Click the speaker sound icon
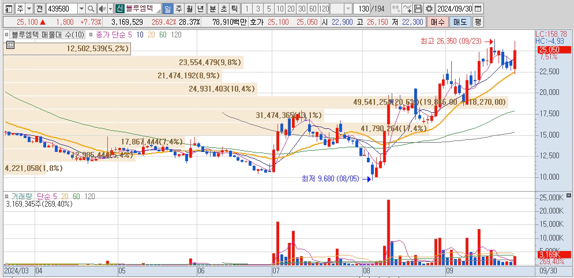This screenshot has height=278, width=574. click(x=103, y=9)
